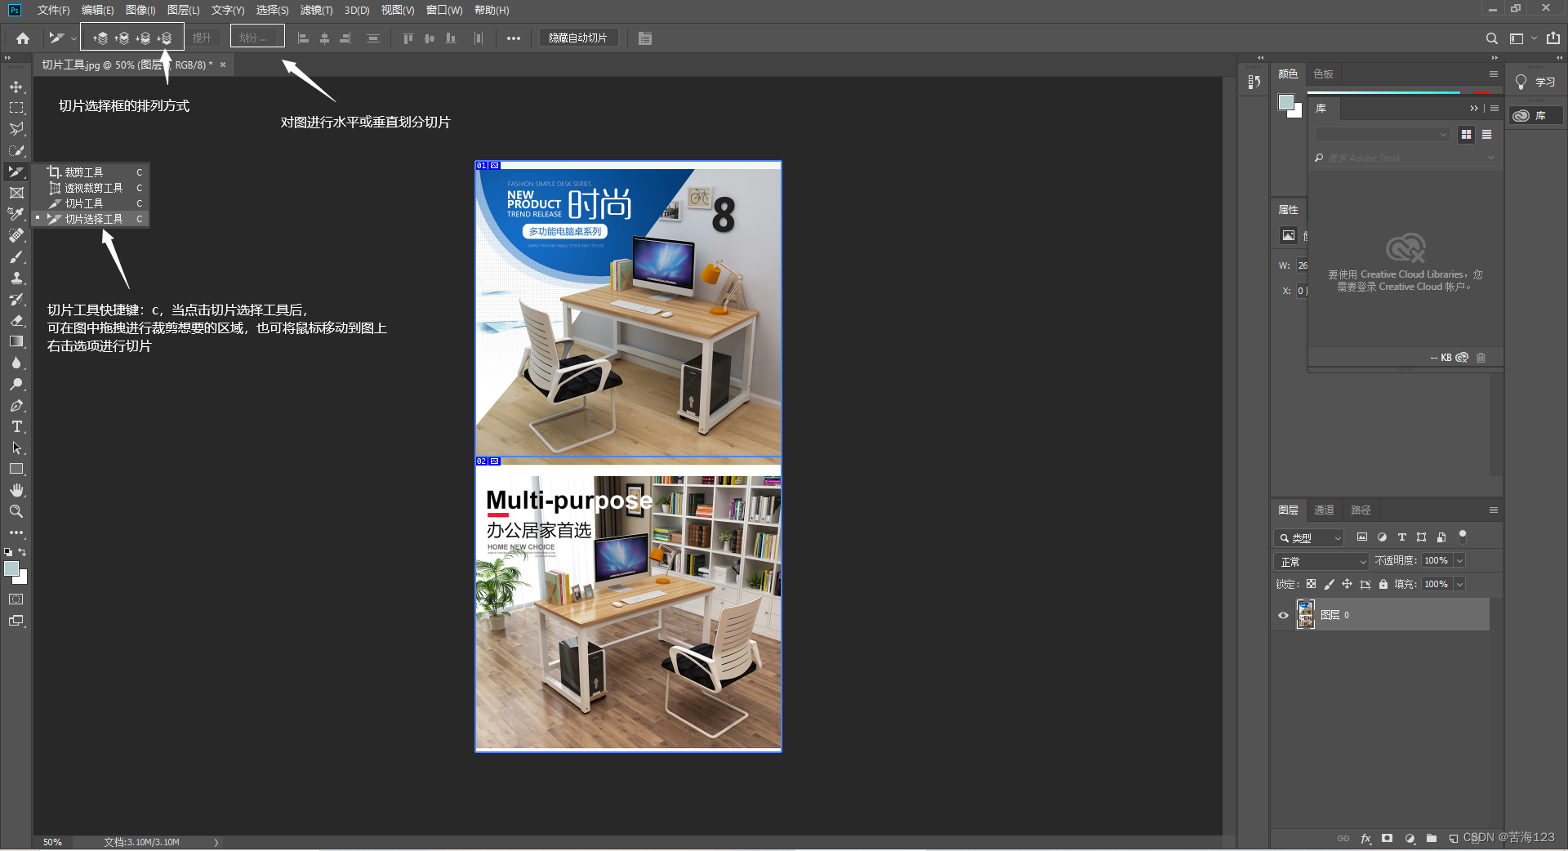This screenshot has width=1568, height=851.
Task: Hide layer 图层 0 using eye icon
Action: tap(1283, 615)
